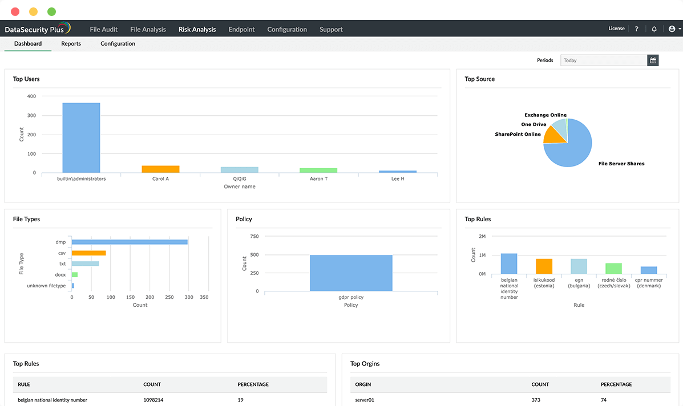This screenshot has width=683, height=406.
Task: Click the 1098214 count cell
Action: tap(153, 400)
